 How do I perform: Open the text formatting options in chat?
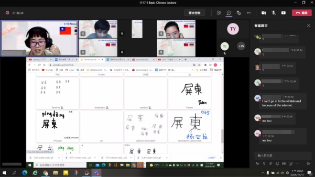pyautogui.click(x=257, y=164)
